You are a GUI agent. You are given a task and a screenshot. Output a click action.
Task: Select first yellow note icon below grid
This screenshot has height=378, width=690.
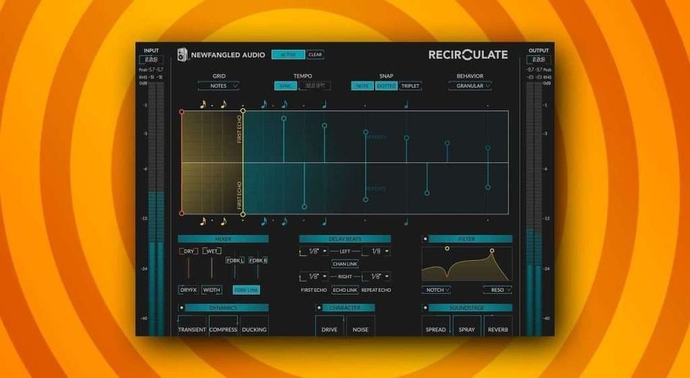(x=203, y=221)
